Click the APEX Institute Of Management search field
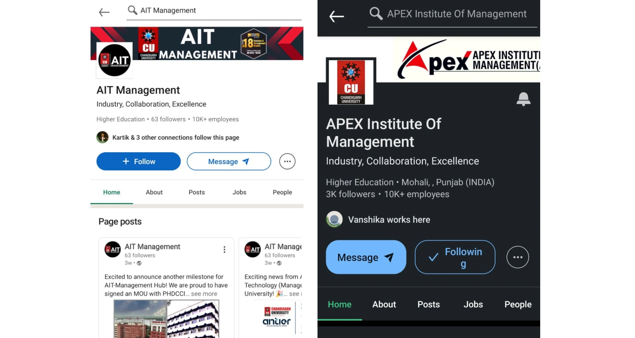This screenshot has height=338, width=635. (452, 14)
